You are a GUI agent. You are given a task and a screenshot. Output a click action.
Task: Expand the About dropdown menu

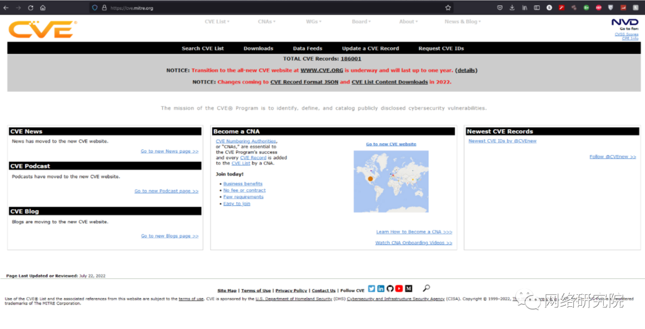pos(408,21)
